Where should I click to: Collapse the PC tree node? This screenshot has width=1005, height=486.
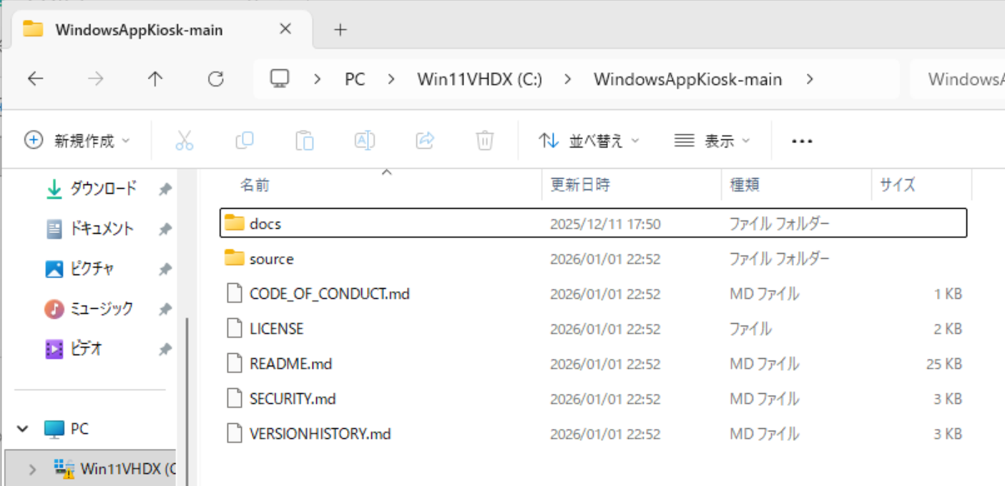(24, 429)
